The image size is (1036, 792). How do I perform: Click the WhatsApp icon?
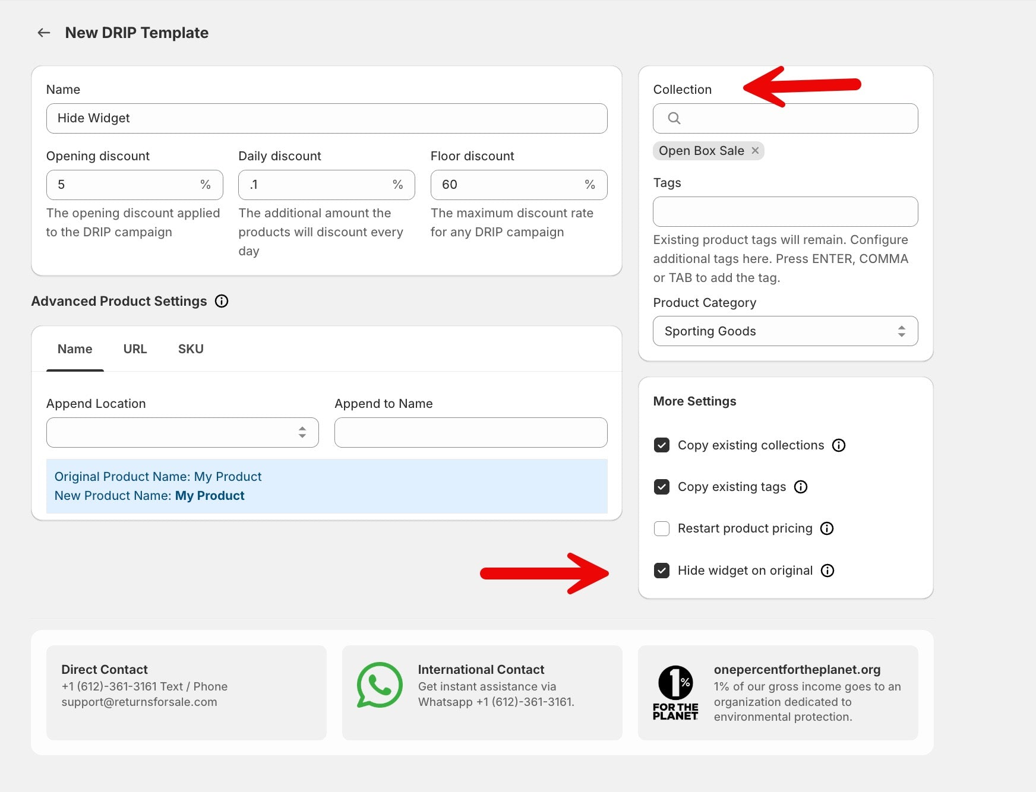point(380,685)
